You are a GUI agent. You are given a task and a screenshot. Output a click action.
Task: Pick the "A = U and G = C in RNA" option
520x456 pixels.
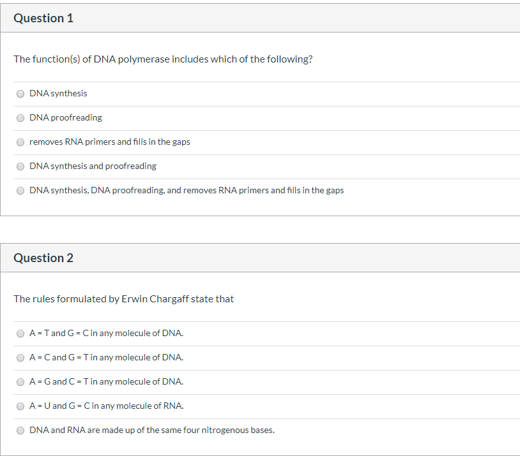tap(20, 406)
